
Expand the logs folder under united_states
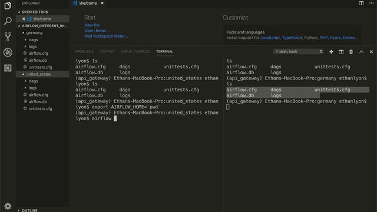tap(25, 88)
